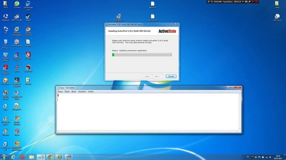The width and height of the screenshot is (286, 160).
Task: Select the ActivePerl installer desktop icon
Action: (118, 18)
